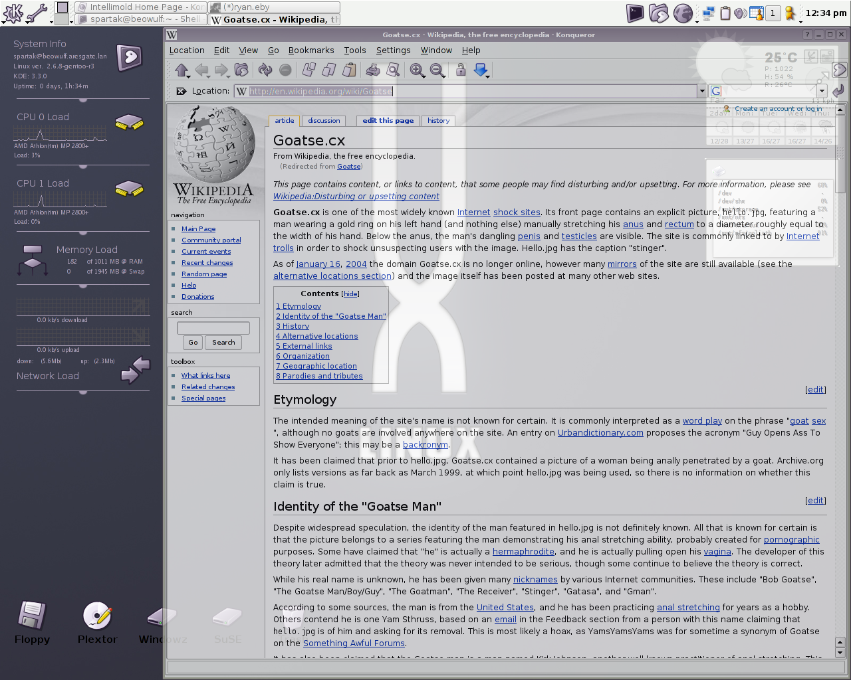Screen dimensions: 851x680
Task: Click the pager desktop 1 button
Action: click(773, 13)
